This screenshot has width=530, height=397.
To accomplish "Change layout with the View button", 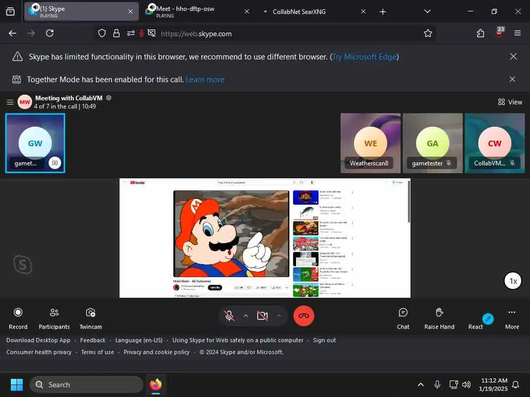I will tap(510, 102).
